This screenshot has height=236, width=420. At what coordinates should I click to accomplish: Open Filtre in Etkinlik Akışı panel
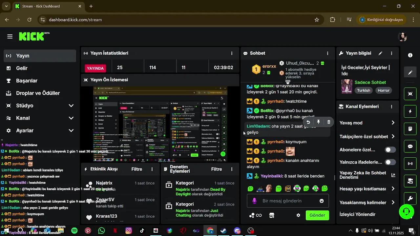coord(137,169)
